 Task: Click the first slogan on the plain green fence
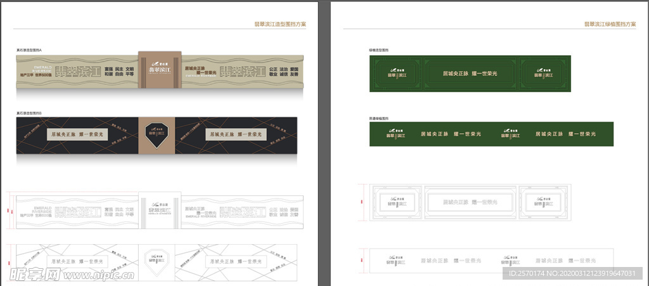(x=451, y=134)
